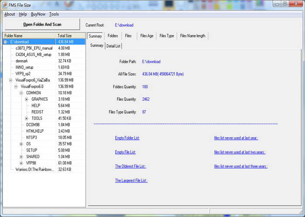305x217 pixels.
Task: Click the All File Sizes value
Action: pyautogui.click(x=163, y=74)
